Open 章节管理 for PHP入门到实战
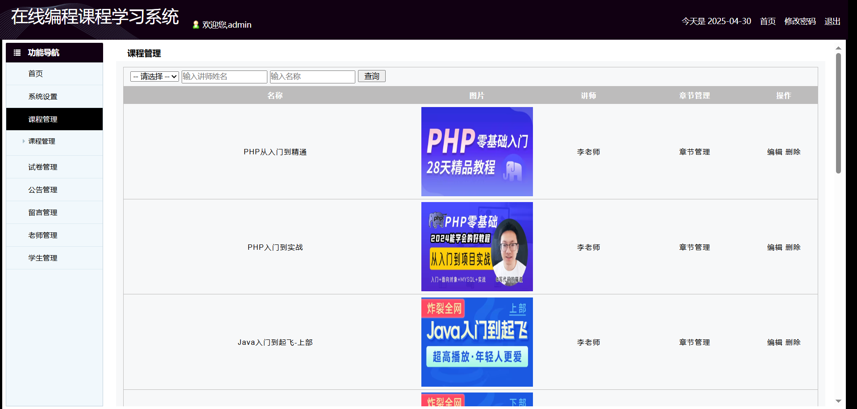The image size is (857, 409). click(695, 247)
